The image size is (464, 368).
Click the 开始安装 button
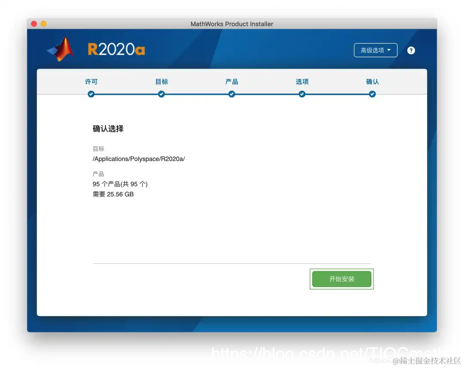coord(342,279)
